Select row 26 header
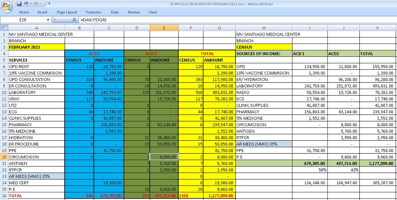The width and height of the screenshot is (397, 200). click(4, 196)
